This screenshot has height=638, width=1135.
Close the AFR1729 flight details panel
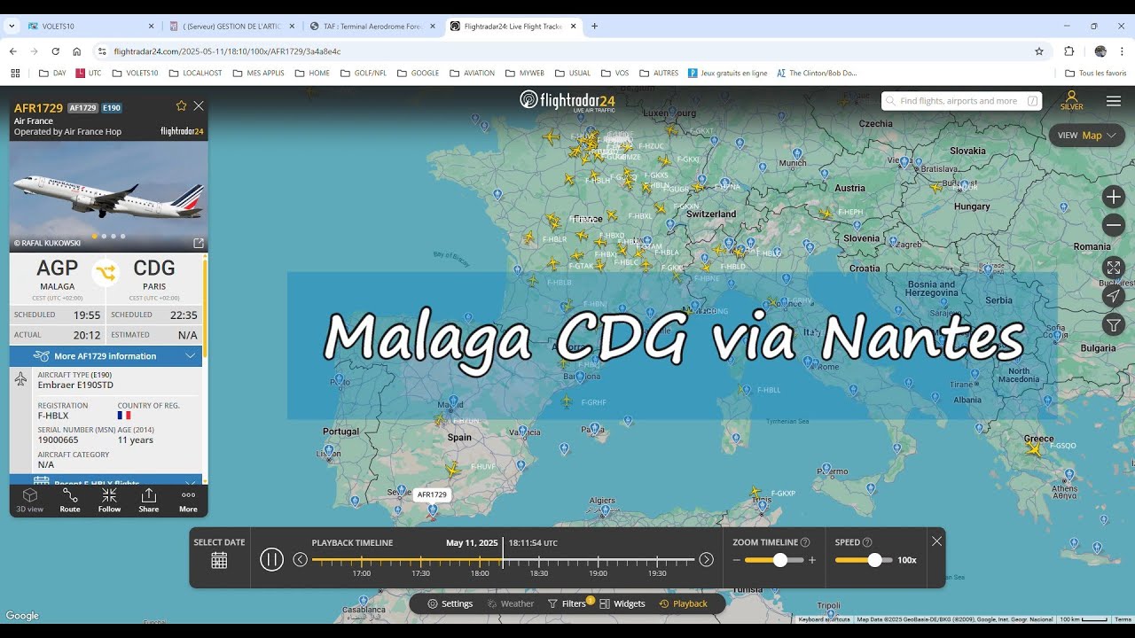[x=199, y=105]
